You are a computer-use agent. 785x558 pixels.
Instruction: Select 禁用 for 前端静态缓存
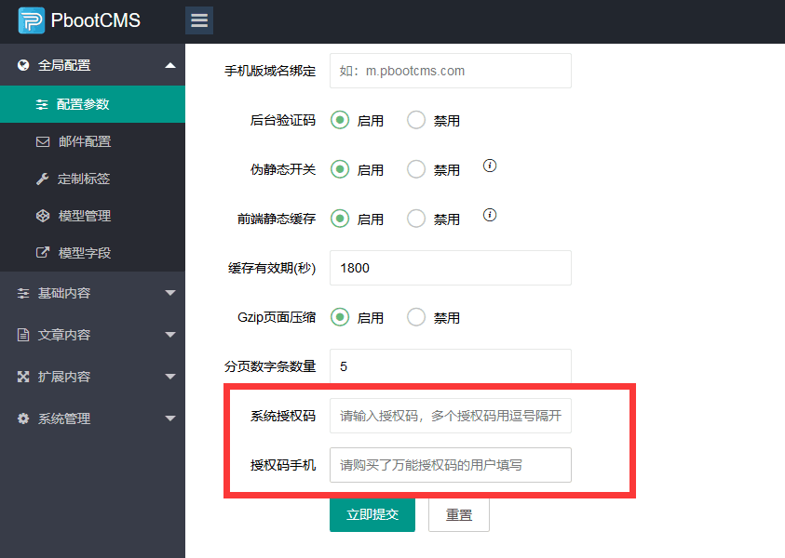click(415, 219)
